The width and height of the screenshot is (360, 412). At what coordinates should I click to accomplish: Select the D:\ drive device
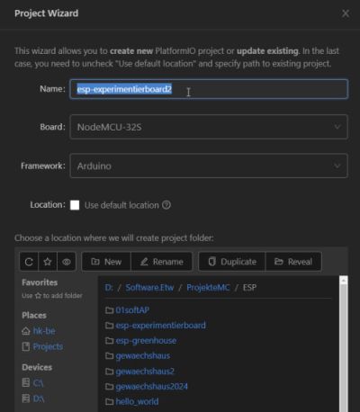[x=33, y=399]
